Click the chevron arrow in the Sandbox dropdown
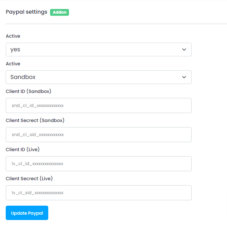The width and height of the screenshot is (227, 229). (184, 77)
